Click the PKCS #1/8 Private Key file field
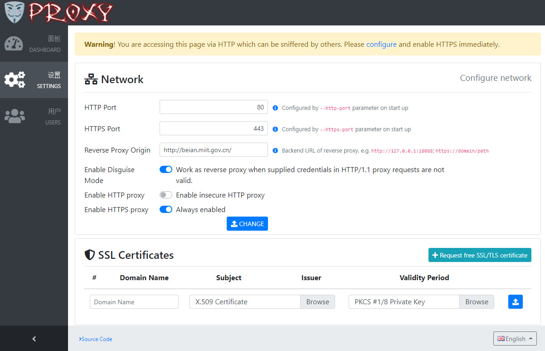Viewport: 545px width, 351px height. (x=404, y=302)
